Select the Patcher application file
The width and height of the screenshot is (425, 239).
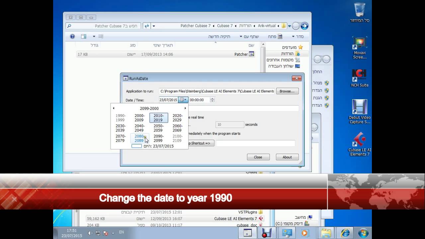(x=165, y=54)
